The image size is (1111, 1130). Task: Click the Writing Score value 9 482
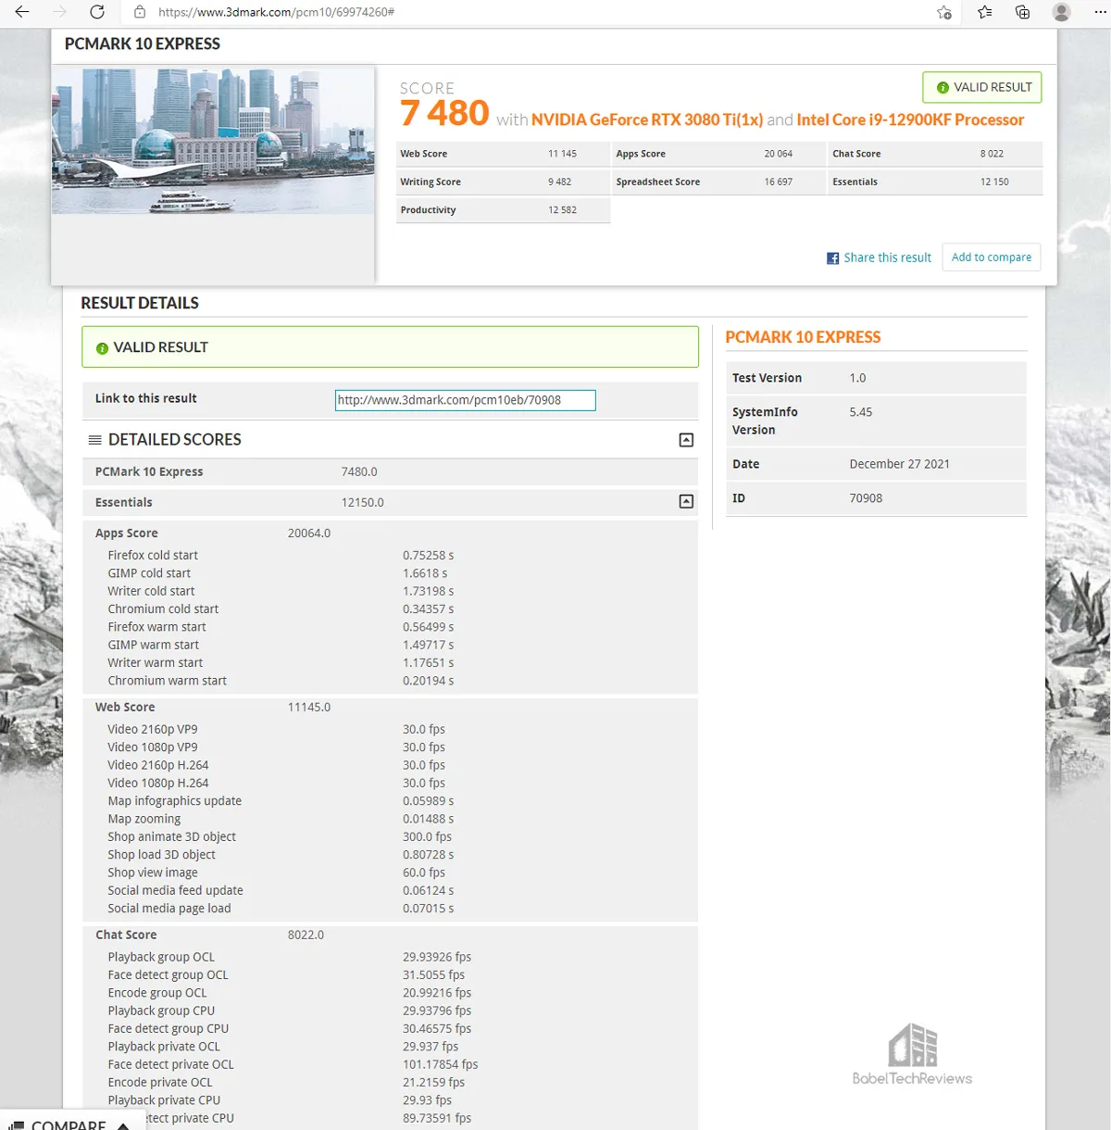pos(559,182)
